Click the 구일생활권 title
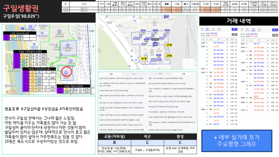Screen dimensions: 279x157 pos(20,8)
